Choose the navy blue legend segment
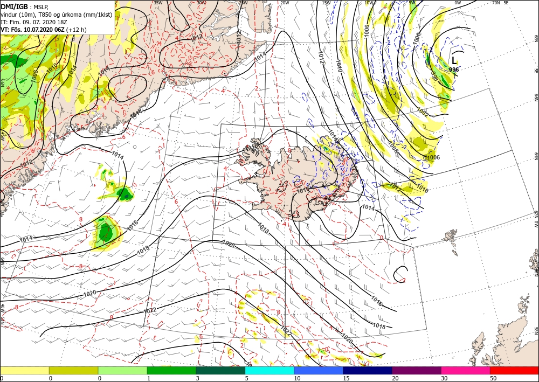Viewport: 539px width, 382px height. point(368,370)
